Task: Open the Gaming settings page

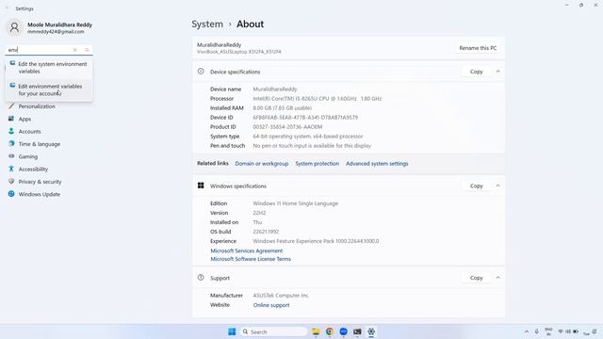Action: [28, 157]
